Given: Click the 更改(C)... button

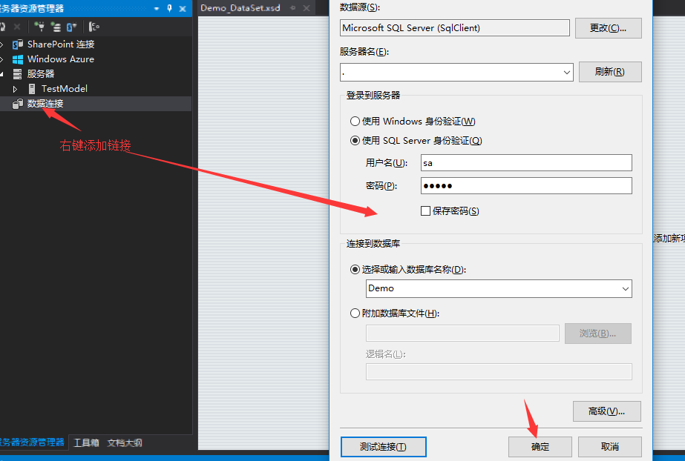Looking at the screenshot, I should [608, 28].
